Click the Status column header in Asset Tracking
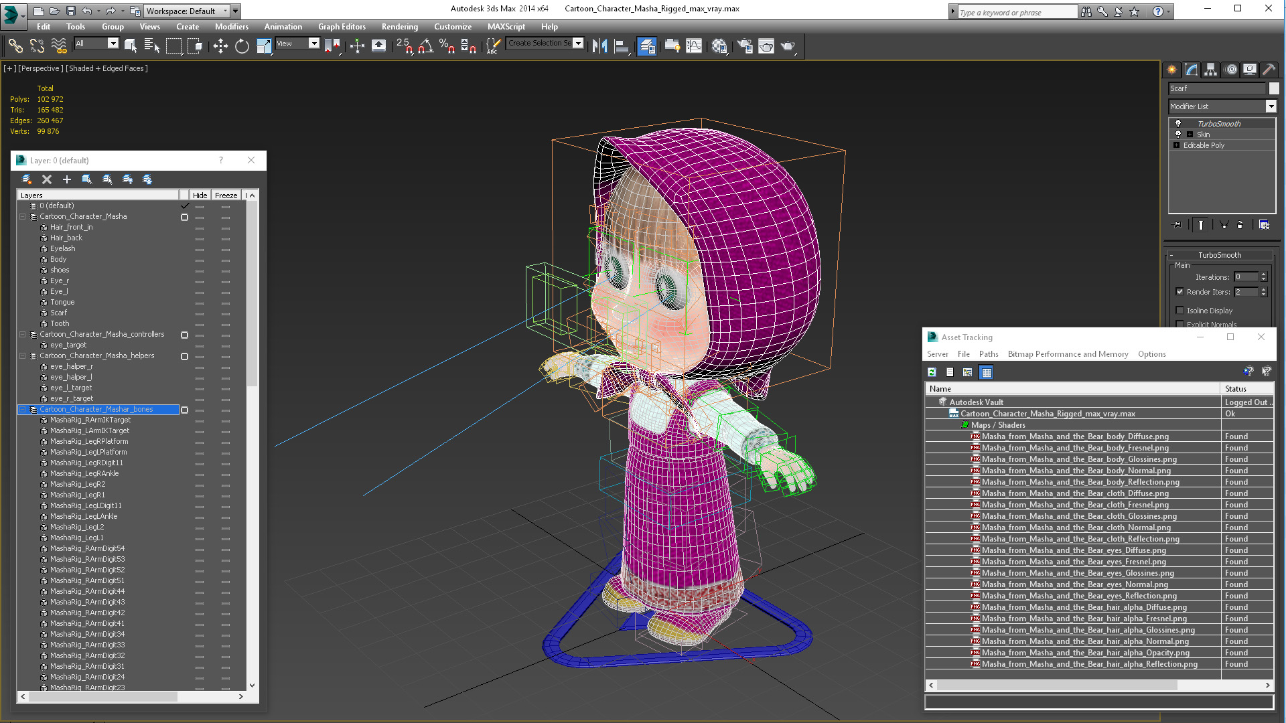 pyautogui.click(x=1246, y=389)
